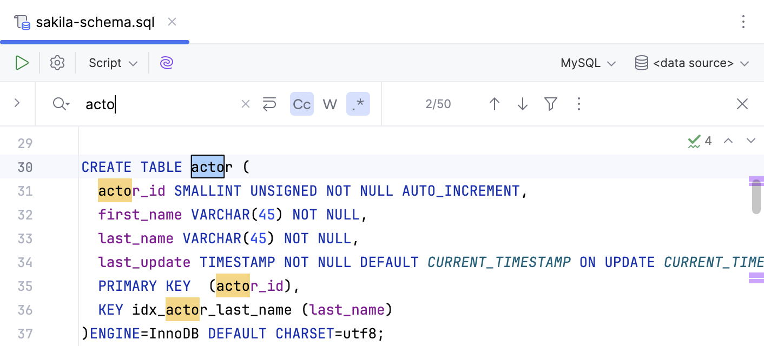Image resolution: width=764 pixels, height=346 pixels.
Task: Jump to previous match with up arrow
Action: [494, 103]
